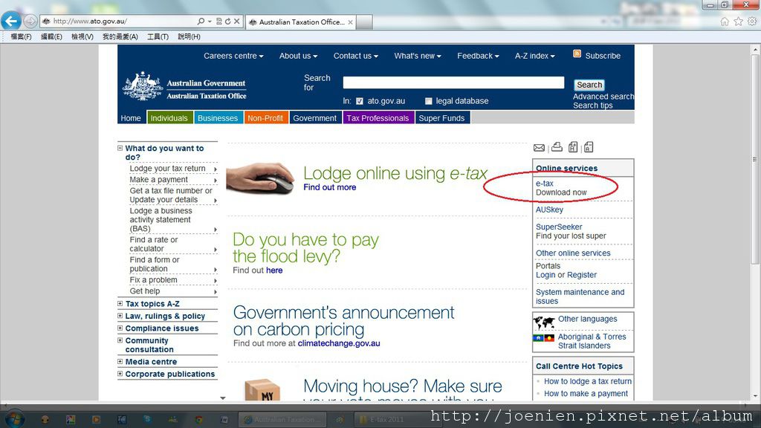The width and height of the screenshot is (761, 428).
Task: Click the 'Find out more' e-tax link
Action: click(x=329, y=187)
